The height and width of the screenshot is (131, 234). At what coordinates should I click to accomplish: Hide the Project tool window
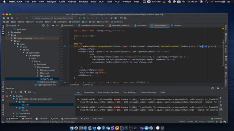pyautogui.click(x=57, y=25)
